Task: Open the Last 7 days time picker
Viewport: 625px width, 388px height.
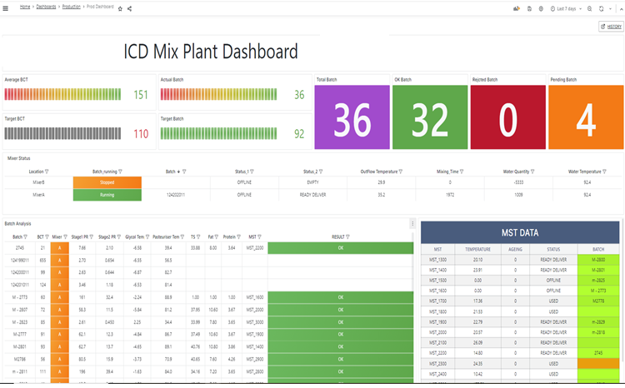Action: pos(566,8)
